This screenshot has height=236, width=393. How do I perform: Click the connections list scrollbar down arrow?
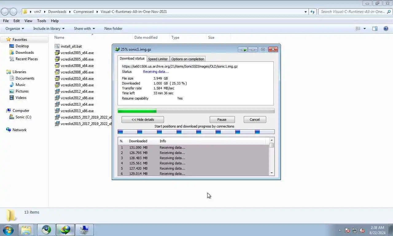[272, 173]
